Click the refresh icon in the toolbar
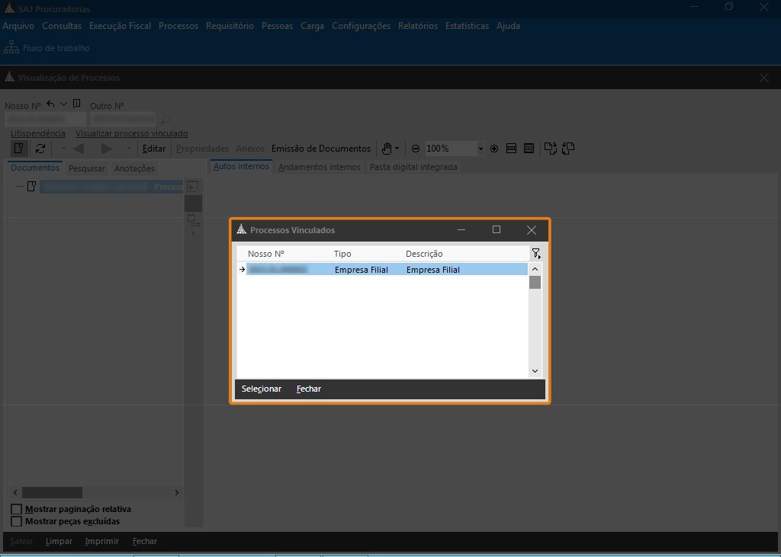Screen dimensions: 781x557 [x=40, y=149]
